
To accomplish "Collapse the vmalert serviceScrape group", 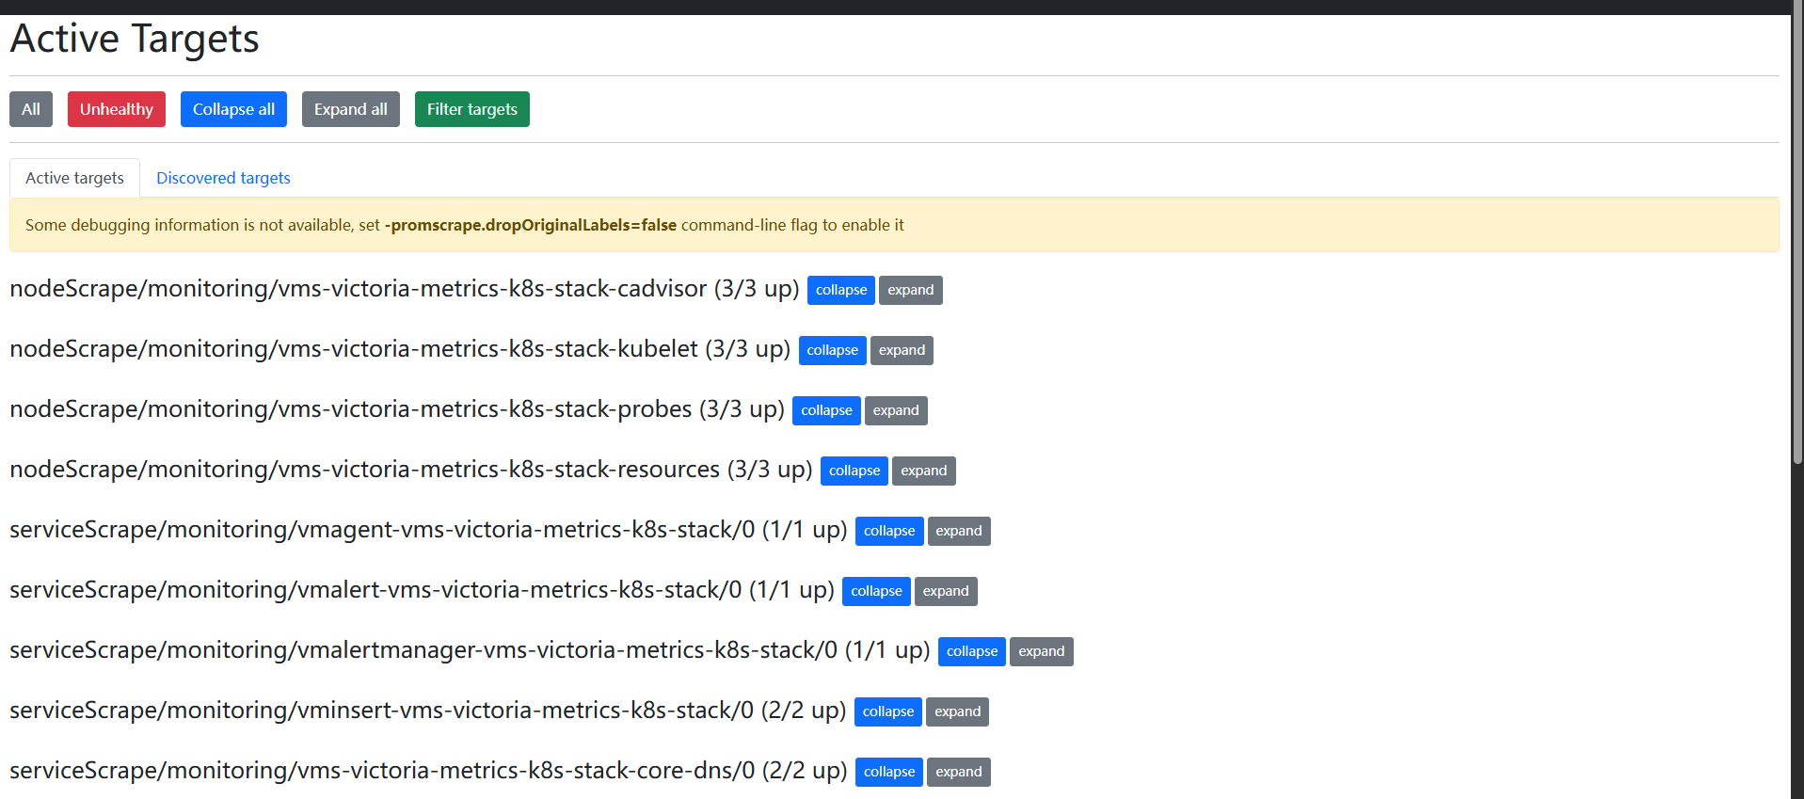I will point(876,591).
